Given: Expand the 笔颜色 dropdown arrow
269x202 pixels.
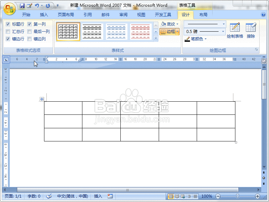Looking at the screenshot, I should coord(206,39).
